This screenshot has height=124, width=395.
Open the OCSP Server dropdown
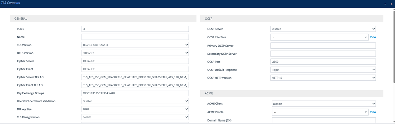point(323,29)
